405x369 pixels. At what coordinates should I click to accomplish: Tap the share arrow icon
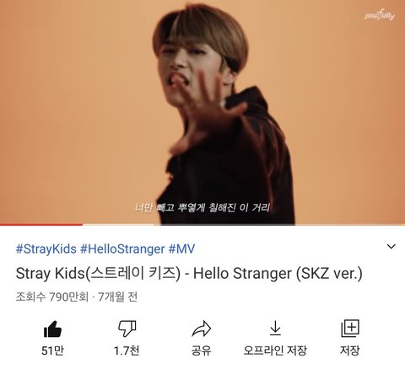click(201, 329)
